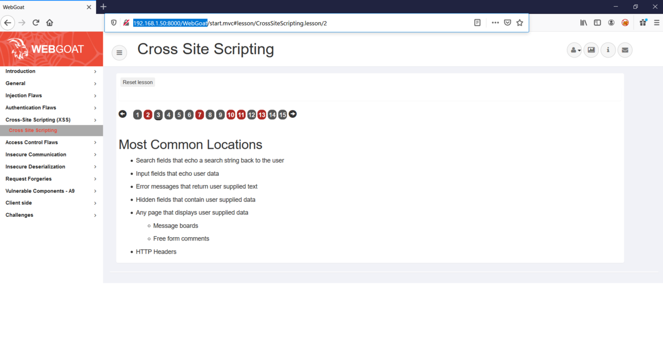Expand Authentication Flaws category
This screenshot has width=663, height=356.
(51, 108)
